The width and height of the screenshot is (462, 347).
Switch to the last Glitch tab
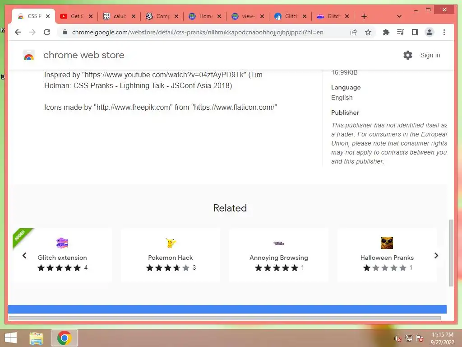333,16
